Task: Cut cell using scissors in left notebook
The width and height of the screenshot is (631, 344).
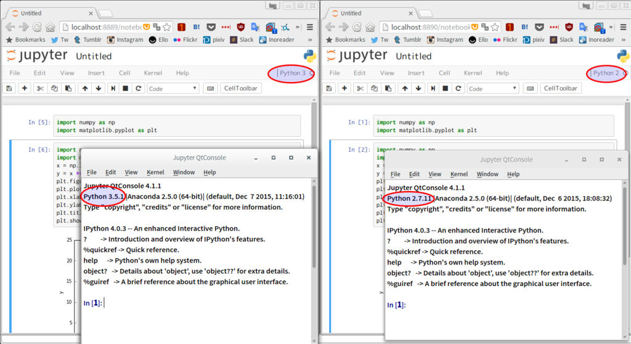Action: (40, 88)
